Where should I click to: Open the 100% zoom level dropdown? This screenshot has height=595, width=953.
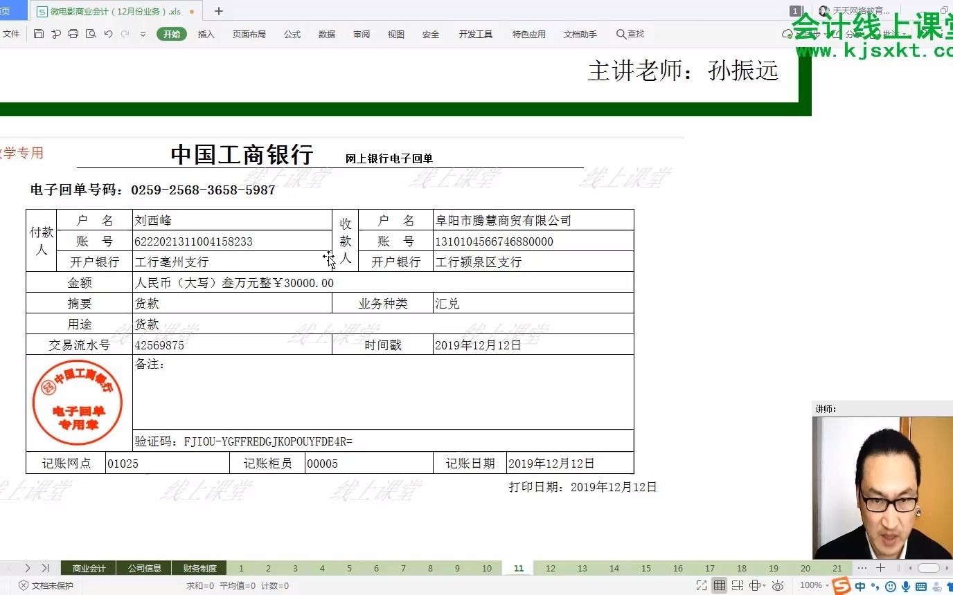tap(814, 585)
